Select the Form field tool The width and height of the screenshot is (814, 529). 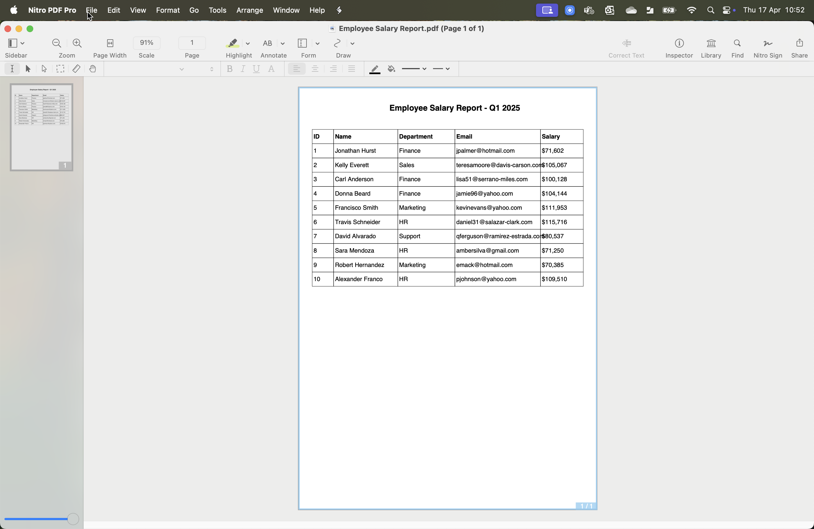click(302, 43)
